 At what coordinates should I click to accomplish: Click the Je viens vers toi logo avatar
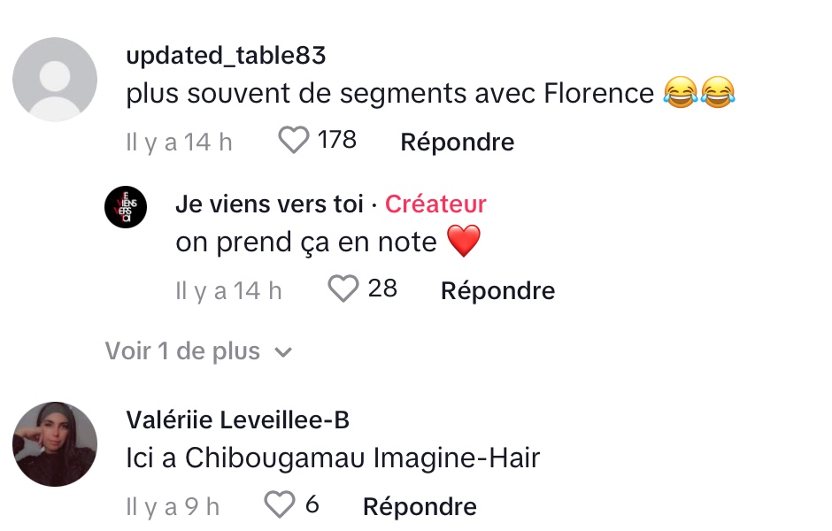126,207
